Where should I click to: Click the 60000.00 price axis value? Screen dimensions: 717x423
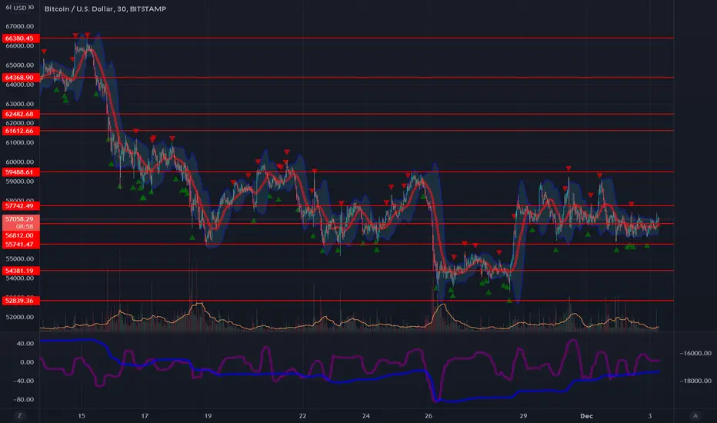point(20,162)
